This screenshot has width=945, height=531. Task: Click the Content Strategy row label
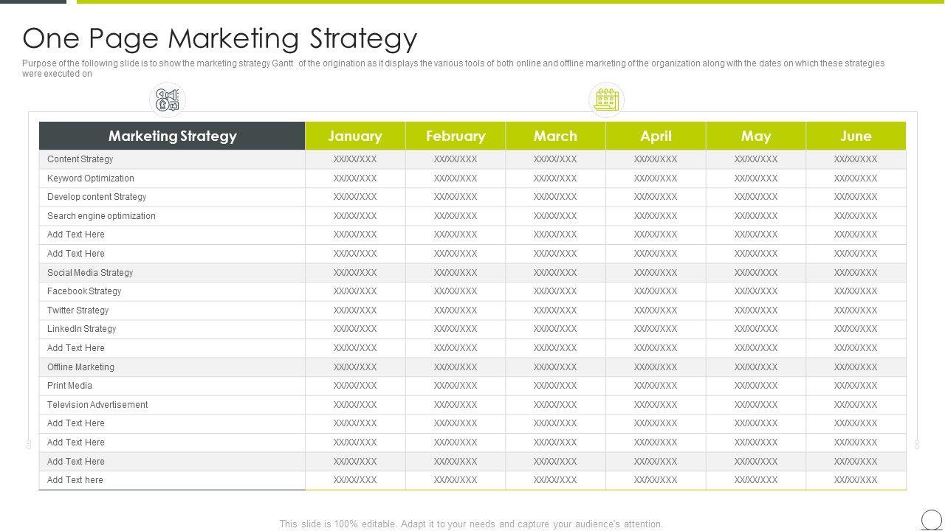pos(80,159)
